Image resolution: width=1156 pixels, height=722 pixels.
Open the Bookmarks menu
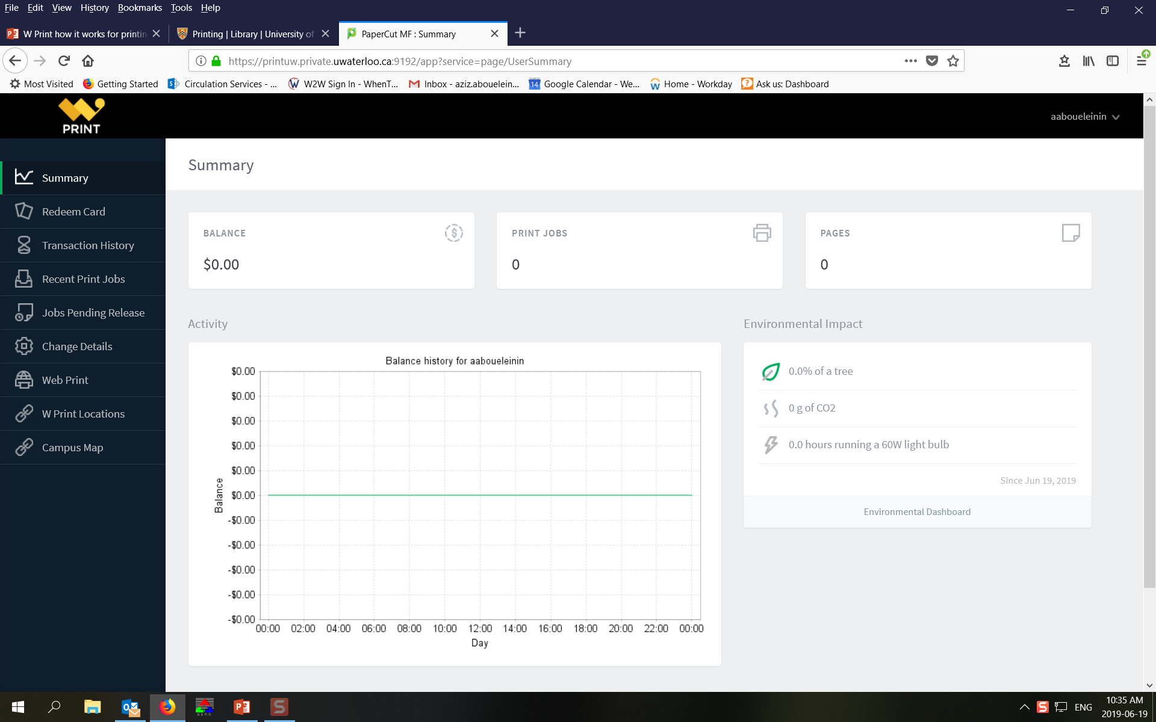pyautogui.click(x=140, y=8)
